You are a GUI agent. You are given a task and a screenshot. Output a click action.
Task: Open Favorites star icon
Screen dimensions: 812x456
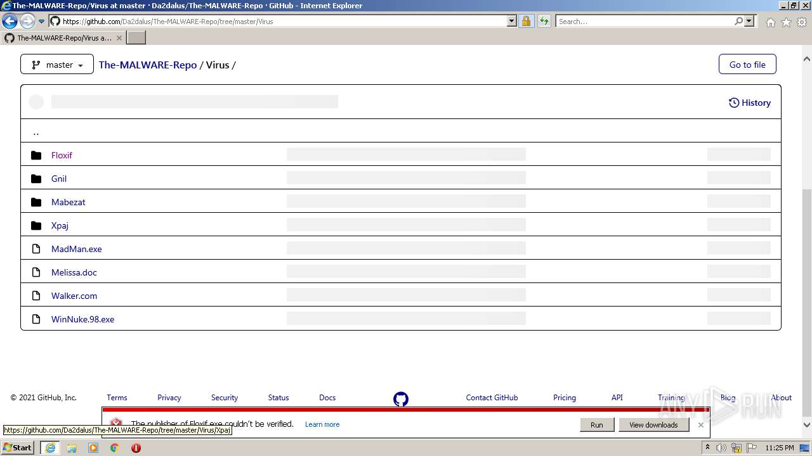(x=786, y=22)
